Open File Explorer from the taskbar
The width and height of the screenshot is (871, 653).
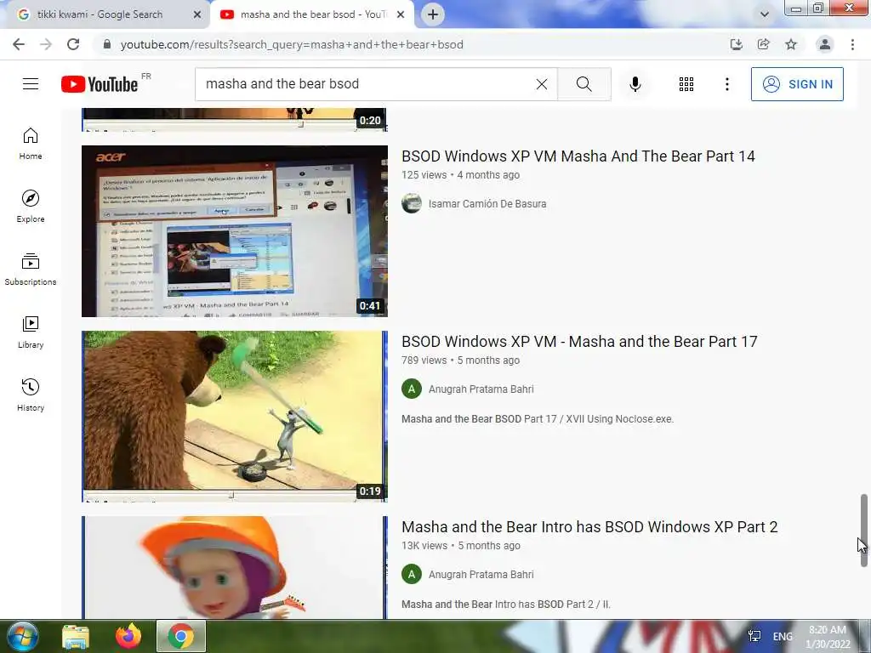(x=76, y=636)
